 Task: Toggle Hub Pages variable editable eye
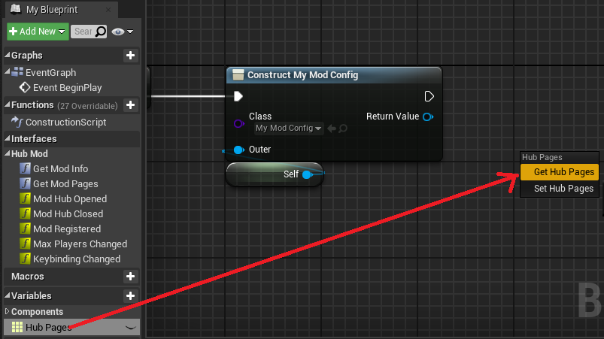pos(131,328)
